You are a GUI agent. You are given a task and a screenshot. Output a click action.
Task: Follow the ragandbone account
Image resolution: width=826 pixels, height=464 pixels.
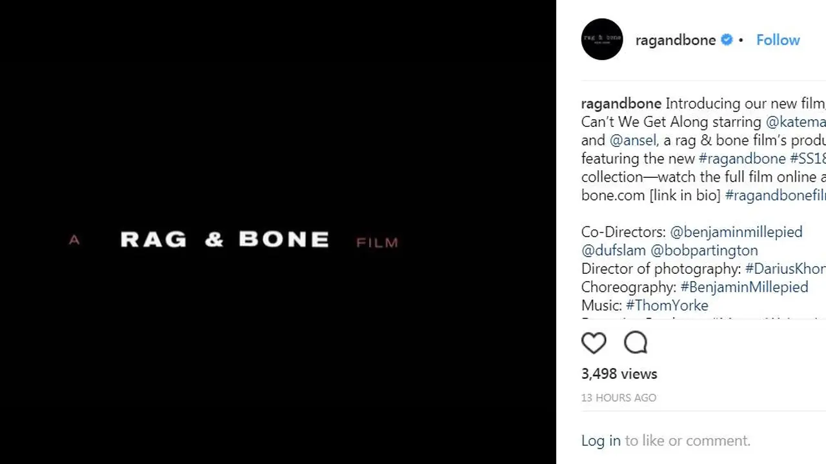click(778, 40)
